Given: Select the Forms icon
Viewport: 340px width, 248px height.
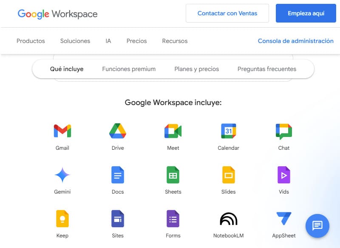Looking at the screenshot, I should (173, 219).
